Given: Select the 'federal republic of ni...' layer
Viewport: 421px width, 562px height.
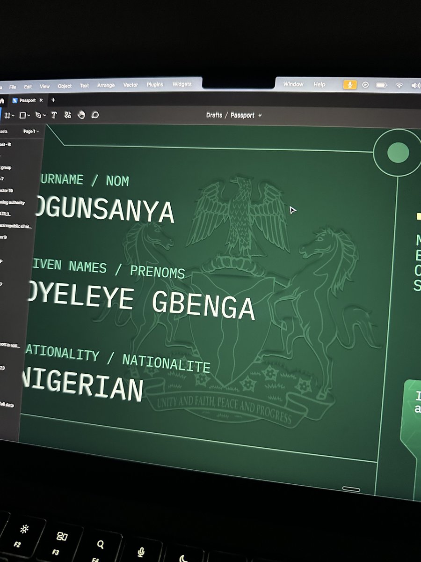Looking at the screenshot, I should coord(15,226).
